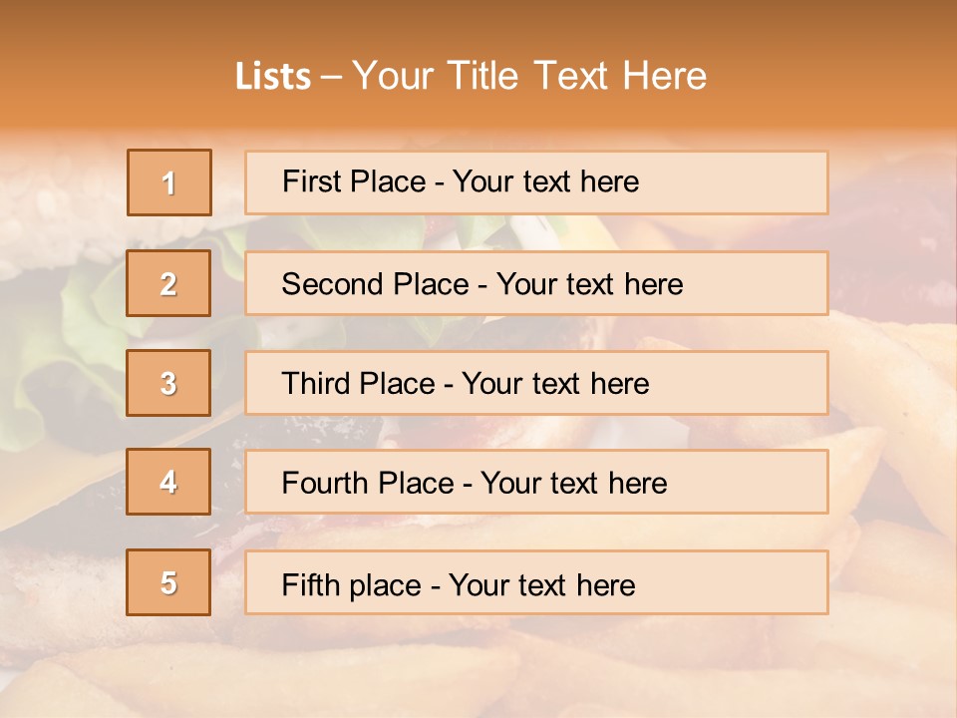Select the First Place text bar
Image resolution: width=957 pixels, height=718 pixels.
[536, 182]
